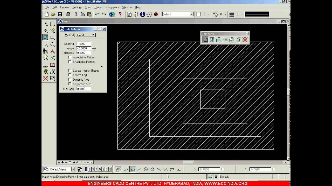Open the Edit menu

point(55,7)
